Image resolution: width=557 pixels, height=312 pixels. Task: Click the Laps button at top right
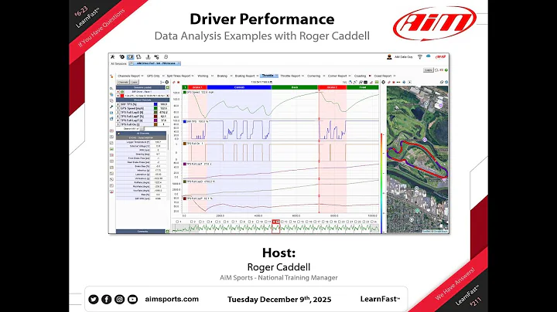click(429, 70)
